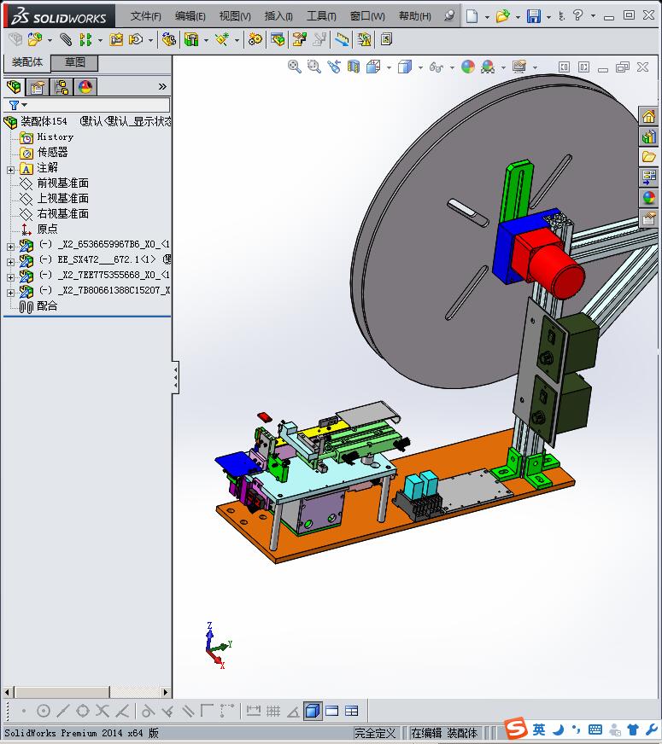Click the Mate paperclip icon
This screenshot has width=662, height=744.
click(66, 39)
